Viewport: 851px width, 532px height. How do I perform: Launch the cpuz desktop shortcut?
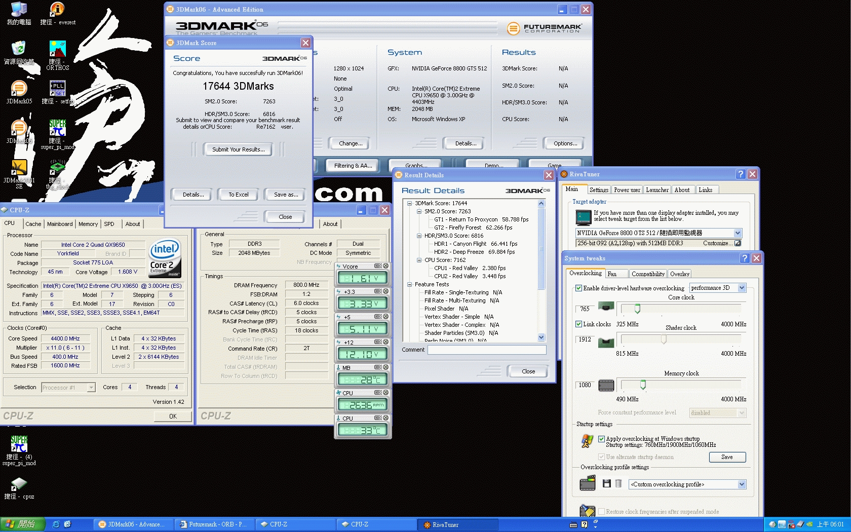19,488
